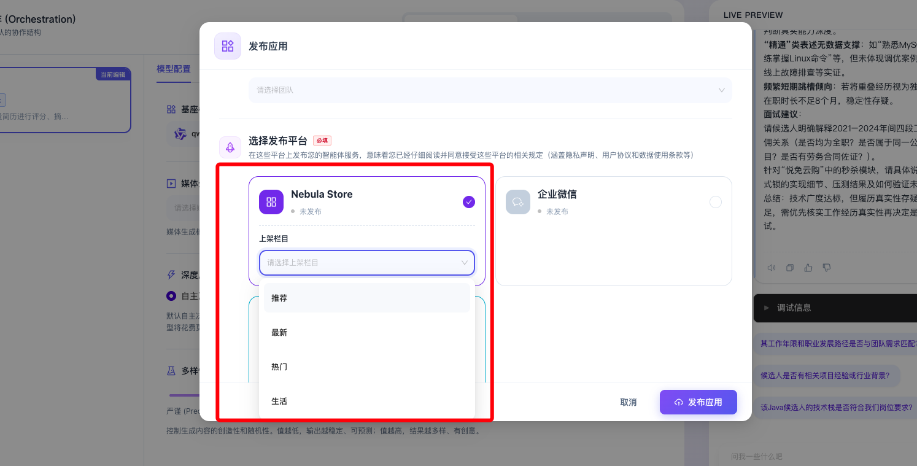Click the 发布应用 dialog header icon

(228, 46)
